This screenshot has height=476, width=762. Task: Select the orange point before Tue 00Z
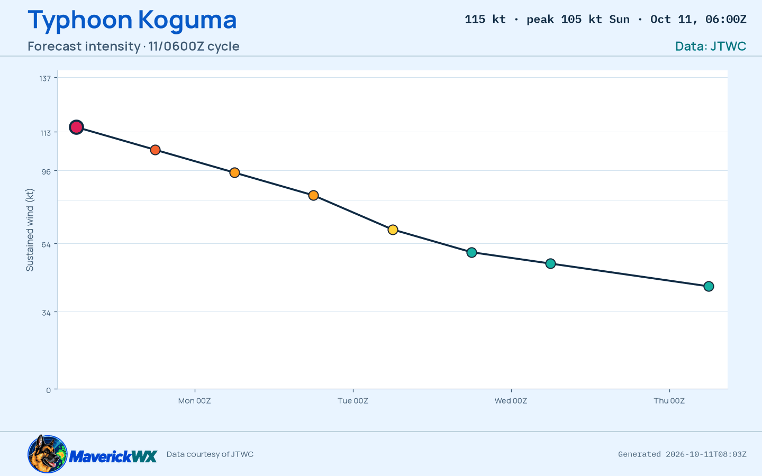coord(313,195)
